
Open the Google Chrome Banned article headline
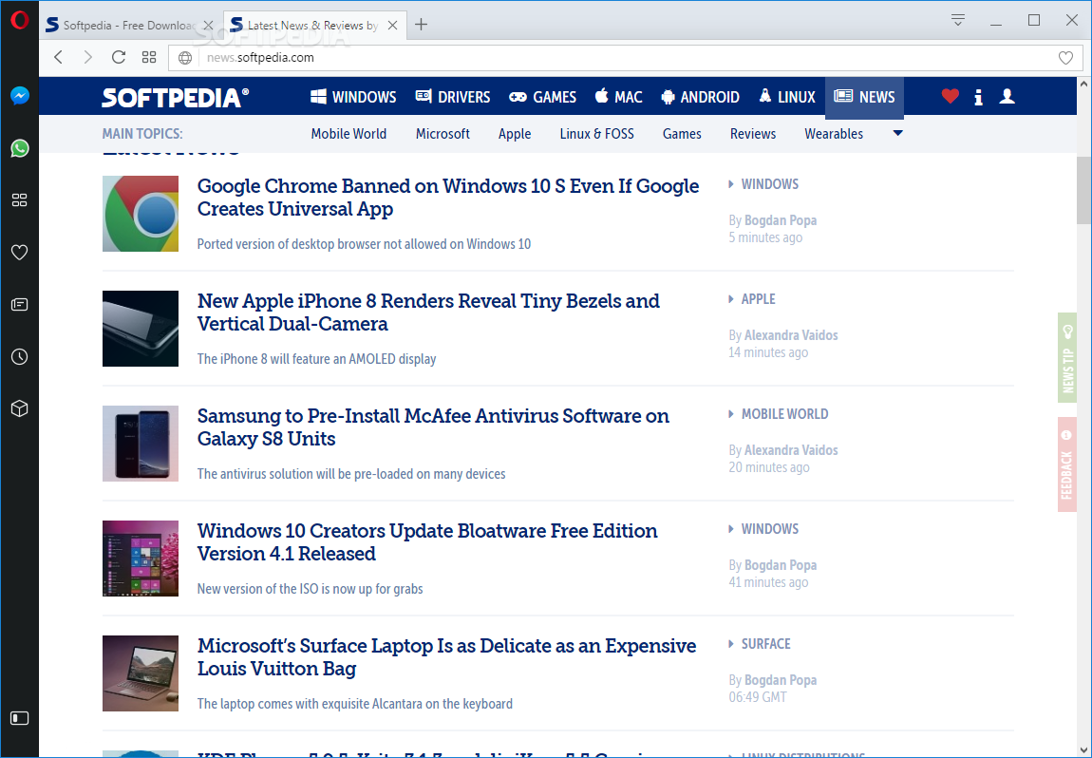tap(448, 198)
